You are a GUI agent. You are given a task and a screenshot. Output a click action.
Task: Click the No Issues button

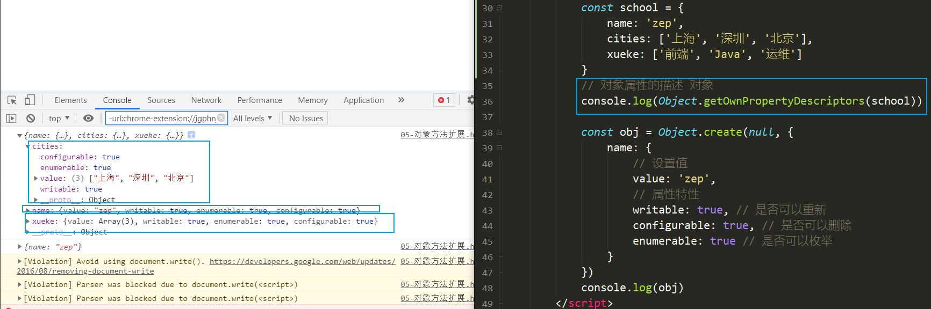[x=306, y=119]
